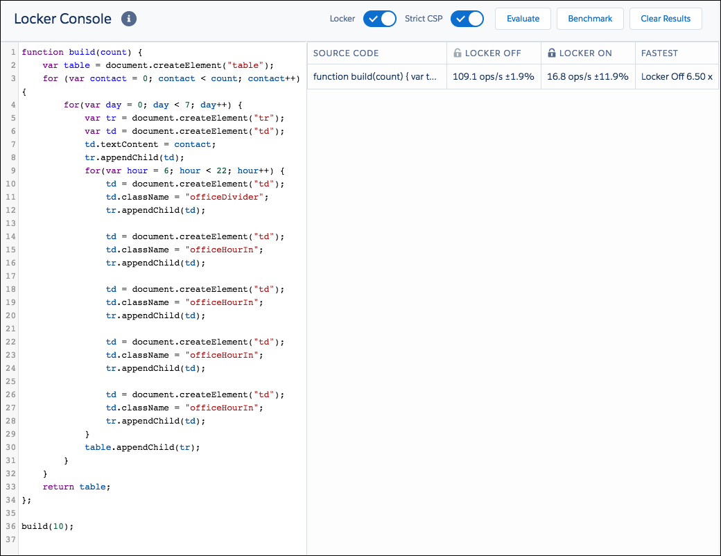Place cursor on the build(10); line

tap(47, 526)
